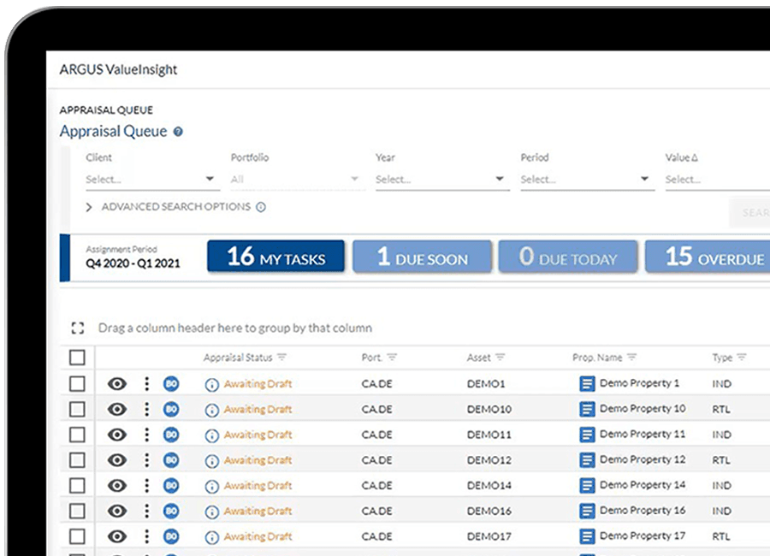Switch to the 16 My Tasks tab

pyautogui.click(x=275, y=257)
